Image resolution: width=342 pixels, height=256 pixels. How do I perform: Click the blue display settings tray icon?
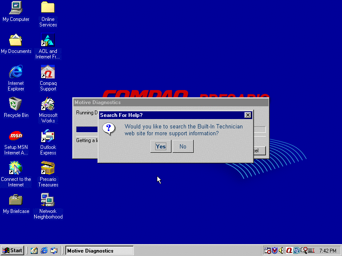click(296, 250)
